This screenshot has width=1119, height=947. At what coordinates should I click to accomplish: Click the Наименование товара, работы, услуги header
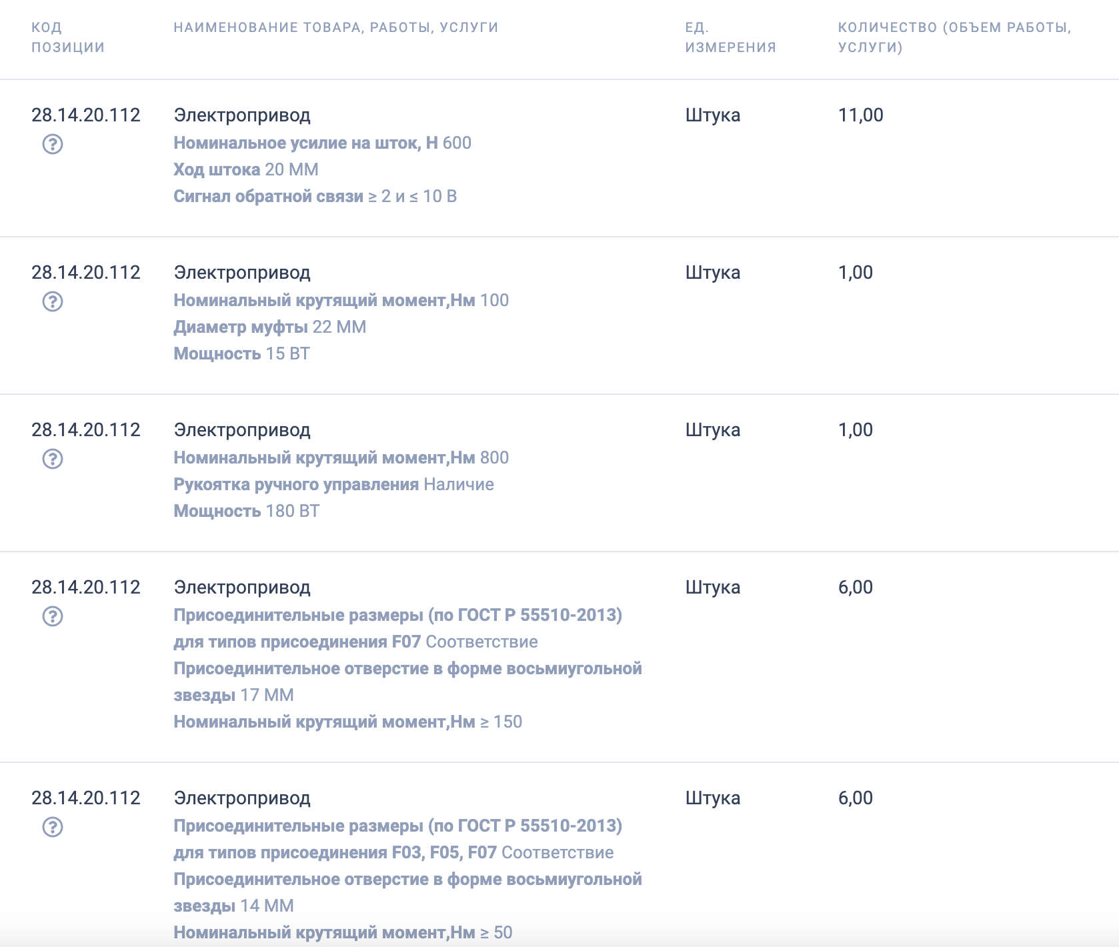tap(336, 27)
